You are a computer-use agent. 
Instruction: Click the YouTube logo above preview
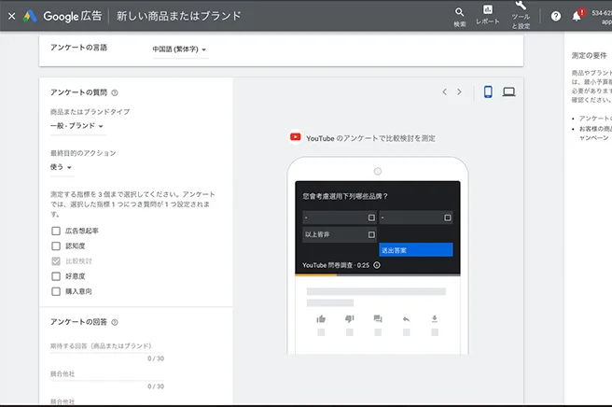(296, 137)
